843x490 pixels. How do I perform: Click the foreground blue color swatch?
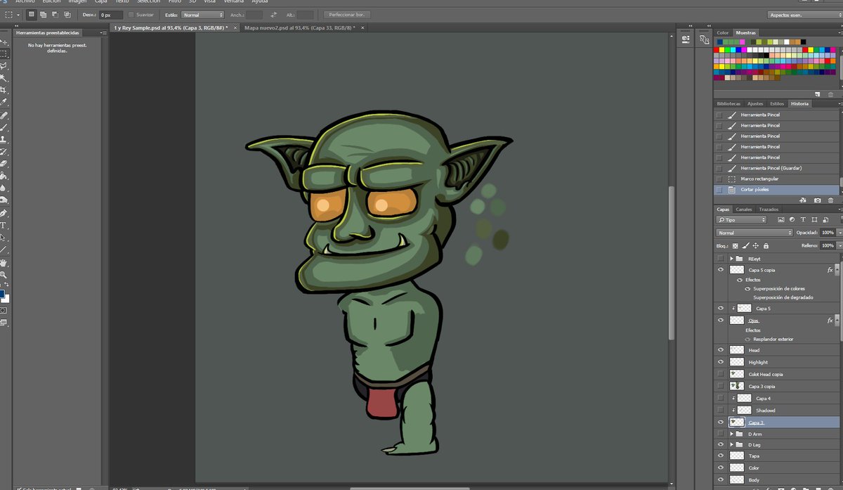pos(1,294)
